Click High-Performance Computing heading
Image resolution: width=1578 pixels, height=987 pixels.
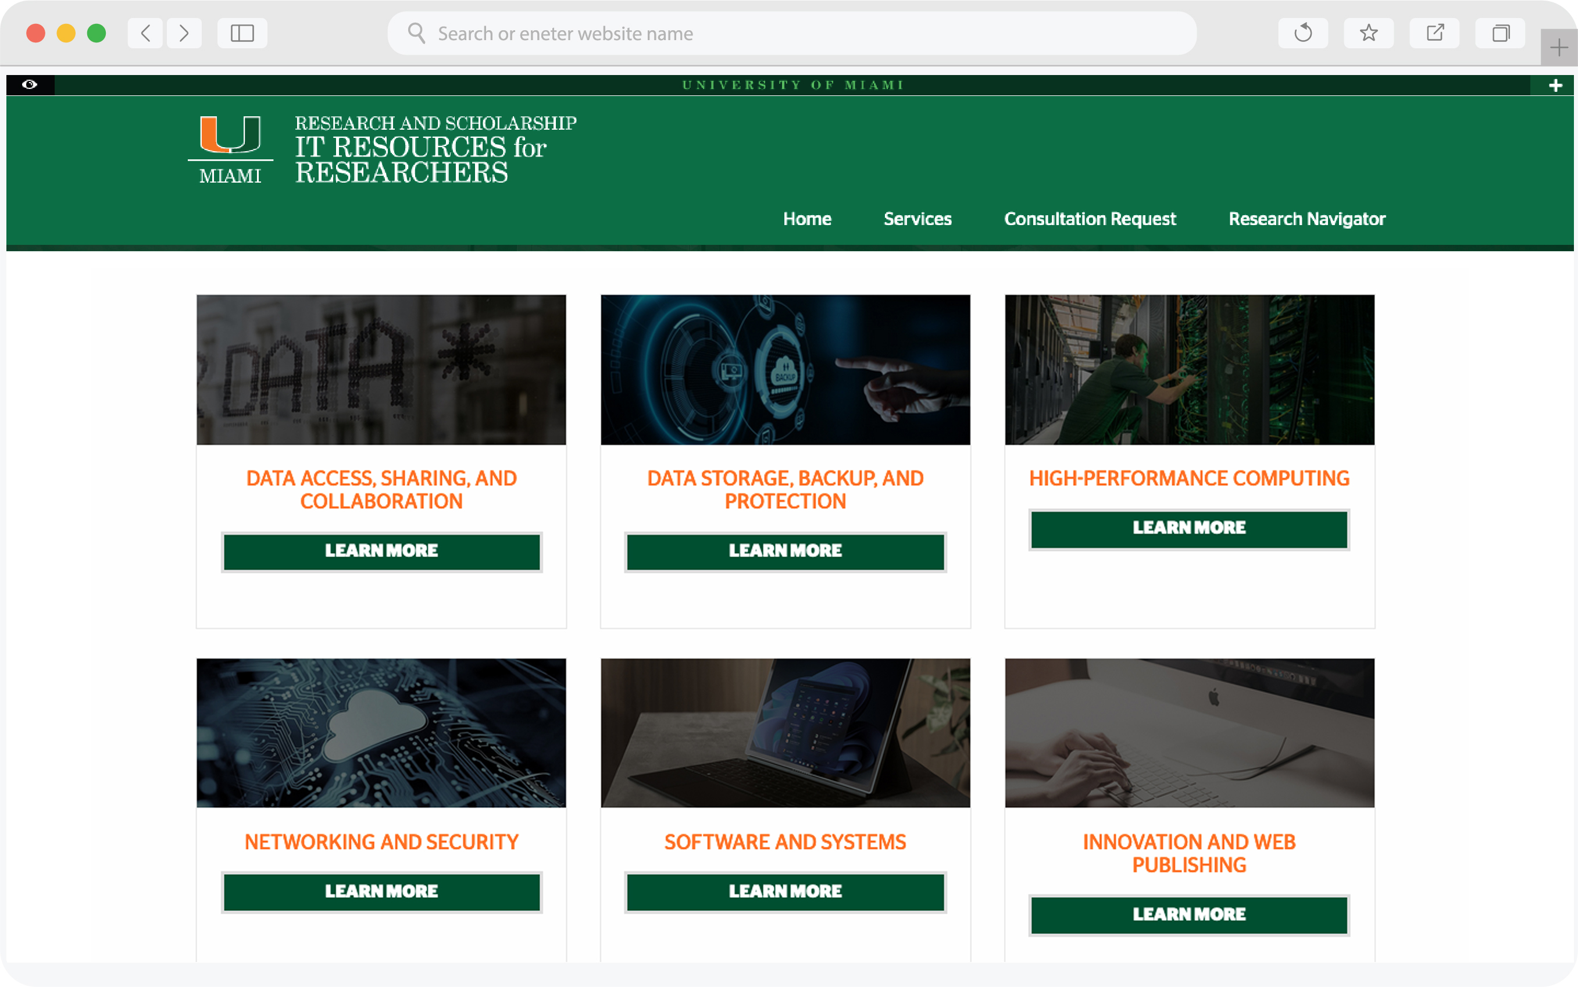click(1189, 479)
